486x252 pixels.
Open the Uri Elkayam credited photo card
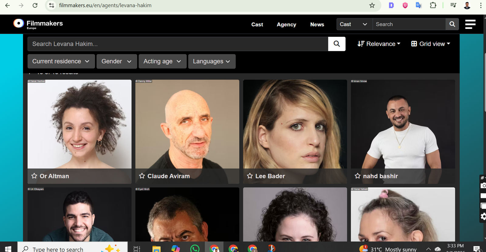click(80, 214)
